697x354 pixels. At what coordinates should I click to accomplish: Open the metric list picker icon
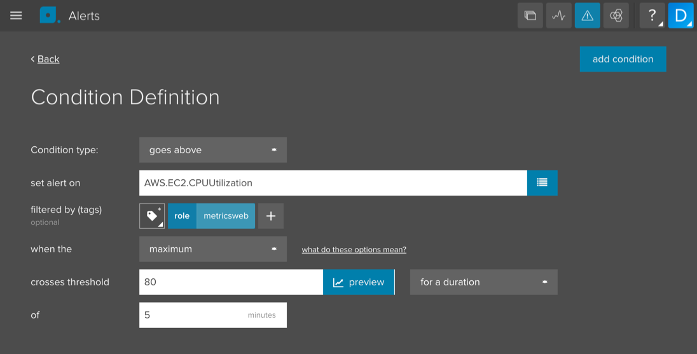(542, 183)
